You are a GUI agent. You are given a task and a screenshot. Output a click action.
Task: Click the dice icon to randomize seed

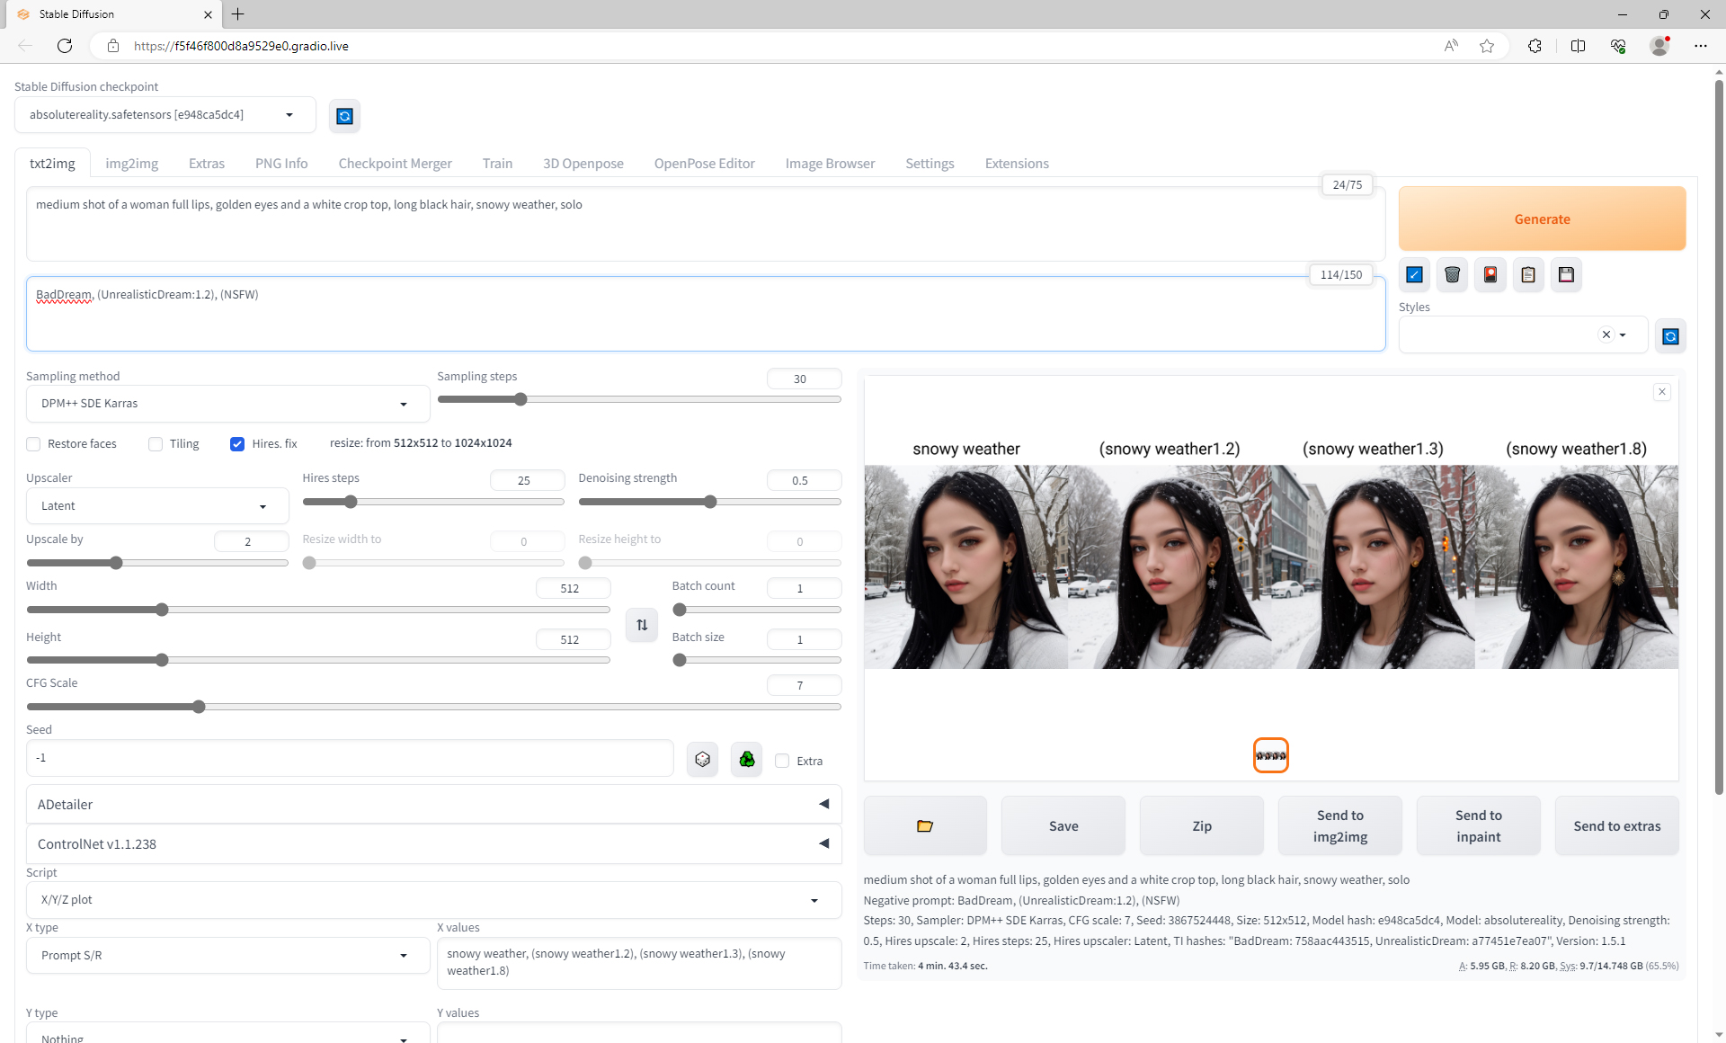[702, 760]
